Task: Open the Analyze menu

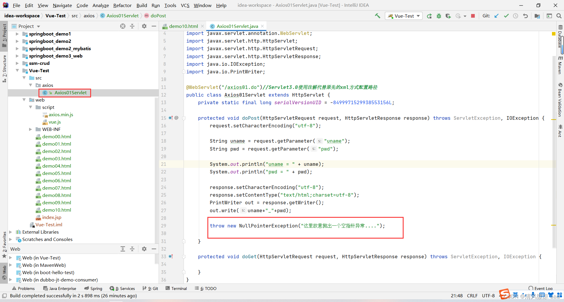Action: coord(100,5)
